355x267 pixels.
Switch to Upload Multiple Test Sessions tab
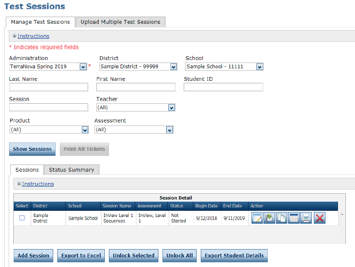pyautogui.click(x=120, y=22)
